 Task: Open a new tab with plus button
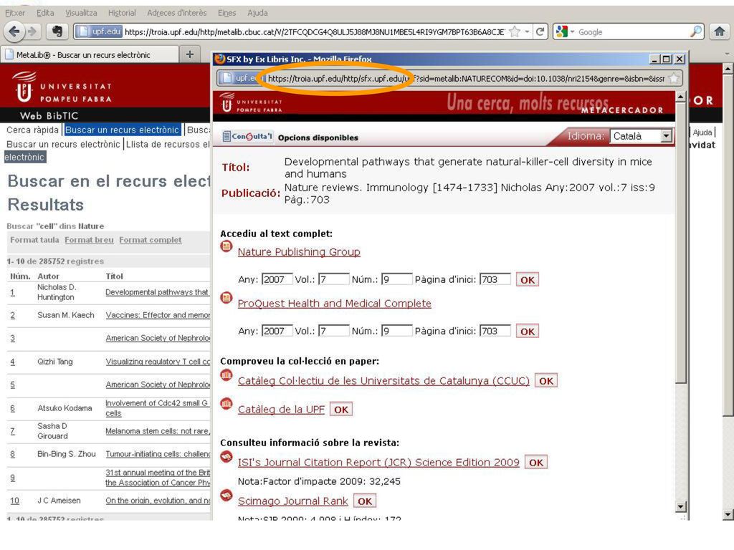(189, 54)
